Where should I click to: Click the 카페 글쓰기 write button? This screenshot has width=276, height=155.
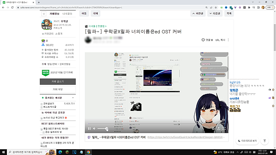click(58, 82)
